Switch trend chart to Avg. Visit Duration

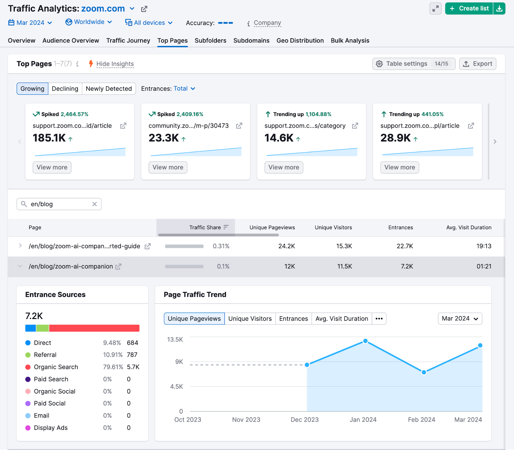[341, 318]
